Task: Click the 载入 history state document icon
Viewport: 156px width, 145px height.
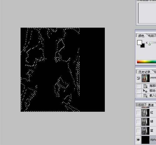Action: click(x=145, y=95)
